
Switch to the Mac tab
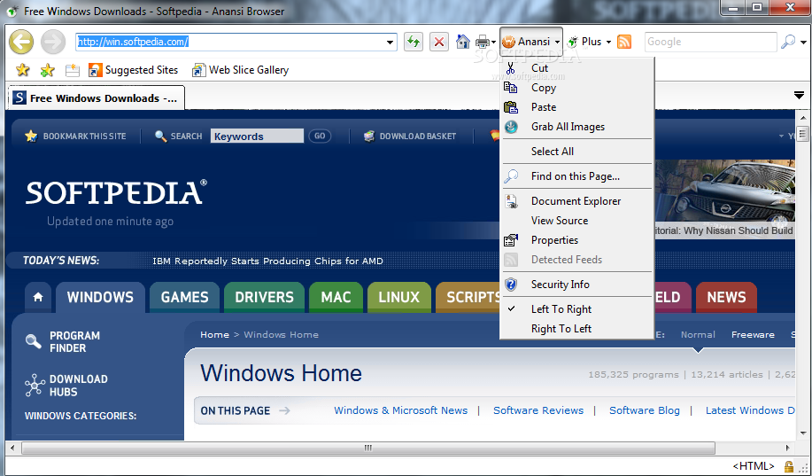336,297
